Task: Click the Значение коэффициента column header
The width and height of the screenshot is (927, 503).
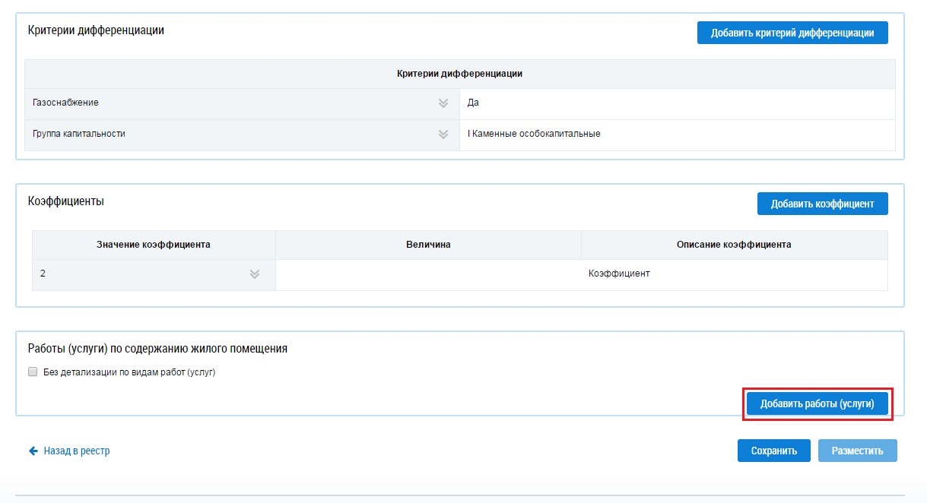Action: [154, 245]
